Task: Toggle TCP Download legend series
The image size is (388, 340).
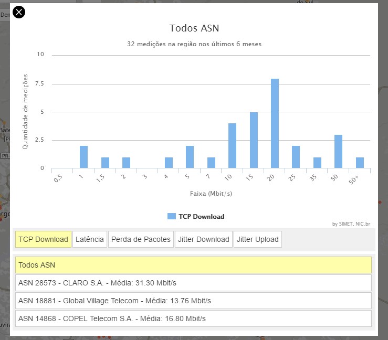Action: click(201, 216)
